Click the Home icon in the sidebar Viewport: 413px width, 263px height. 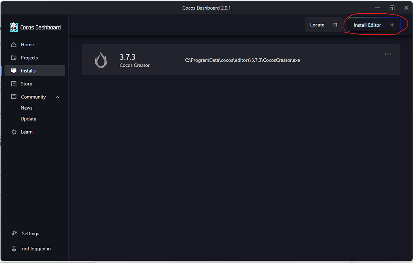click(x=13, y=44)
